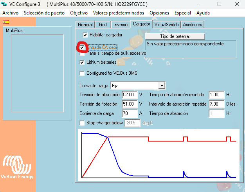
Task: Switch to the Asistentes tab
Action: (193, 25)
